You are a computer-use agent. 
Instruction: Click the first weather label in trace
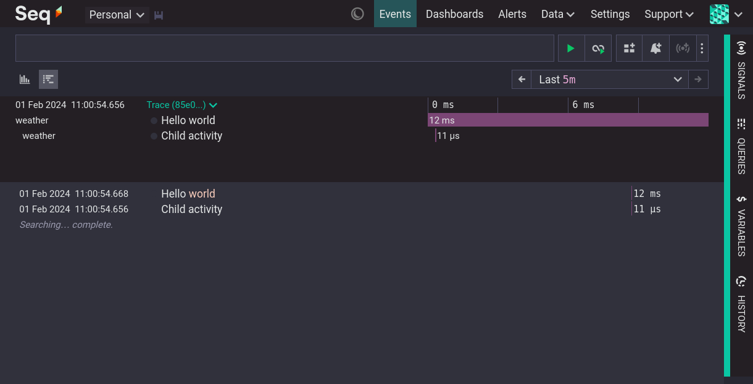coord(32,120)
